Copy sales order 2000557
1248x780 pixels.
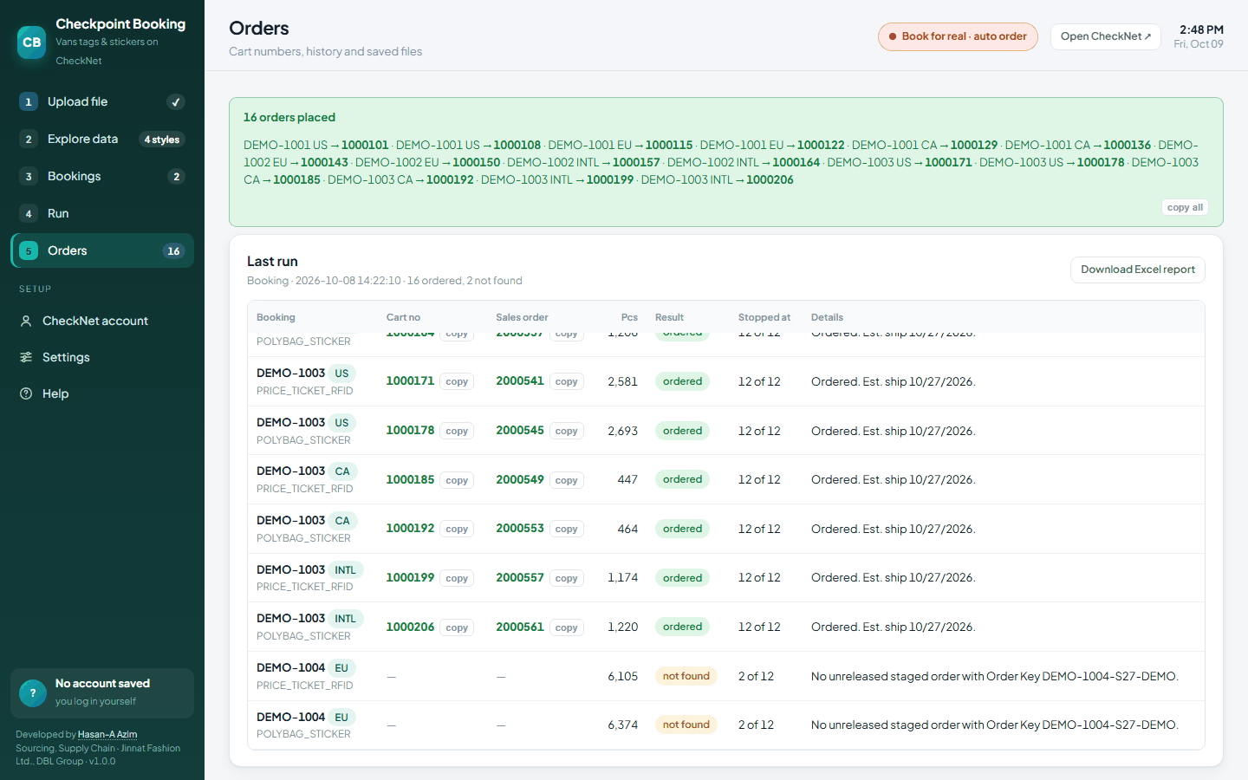click(x=567, y=578)
